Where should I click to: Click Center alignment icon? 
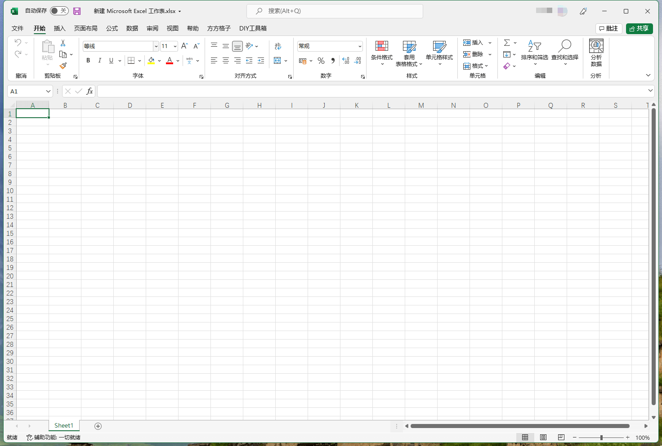[x=226, y=61]
